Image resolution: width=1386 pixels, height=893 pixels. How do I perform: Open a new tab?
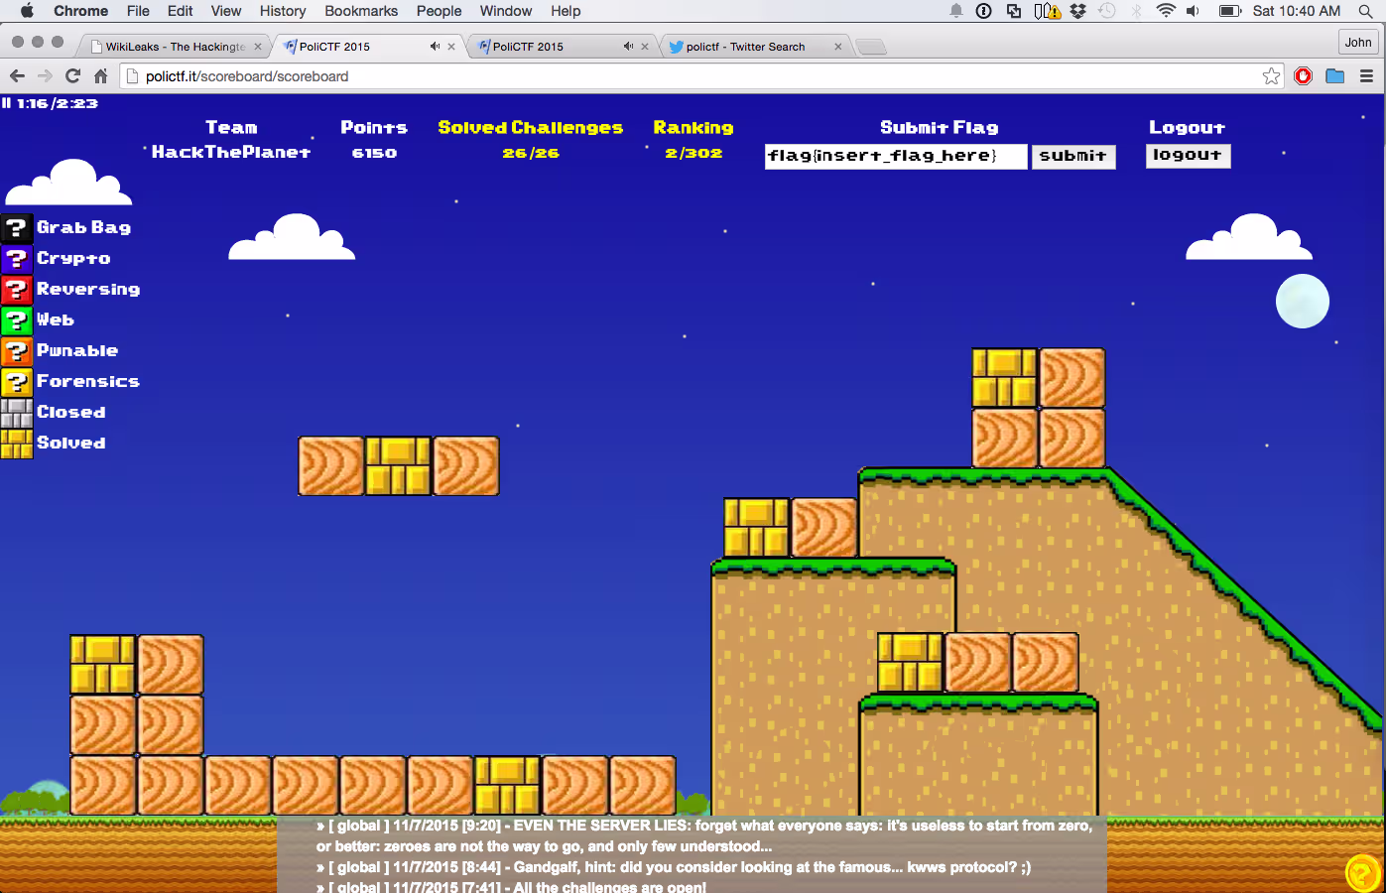(x=870, y=47)
